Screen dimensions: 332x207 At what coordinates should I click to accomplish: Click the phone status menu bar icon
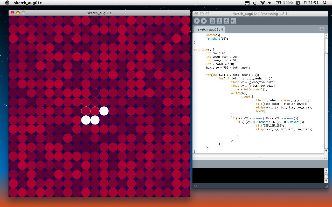(x=255, y=3)
